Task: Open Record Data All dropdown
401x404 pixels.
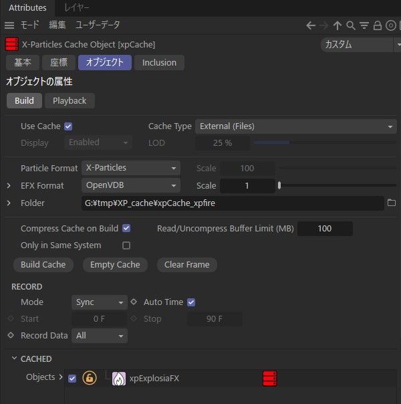Action: (x=100, y=336)
